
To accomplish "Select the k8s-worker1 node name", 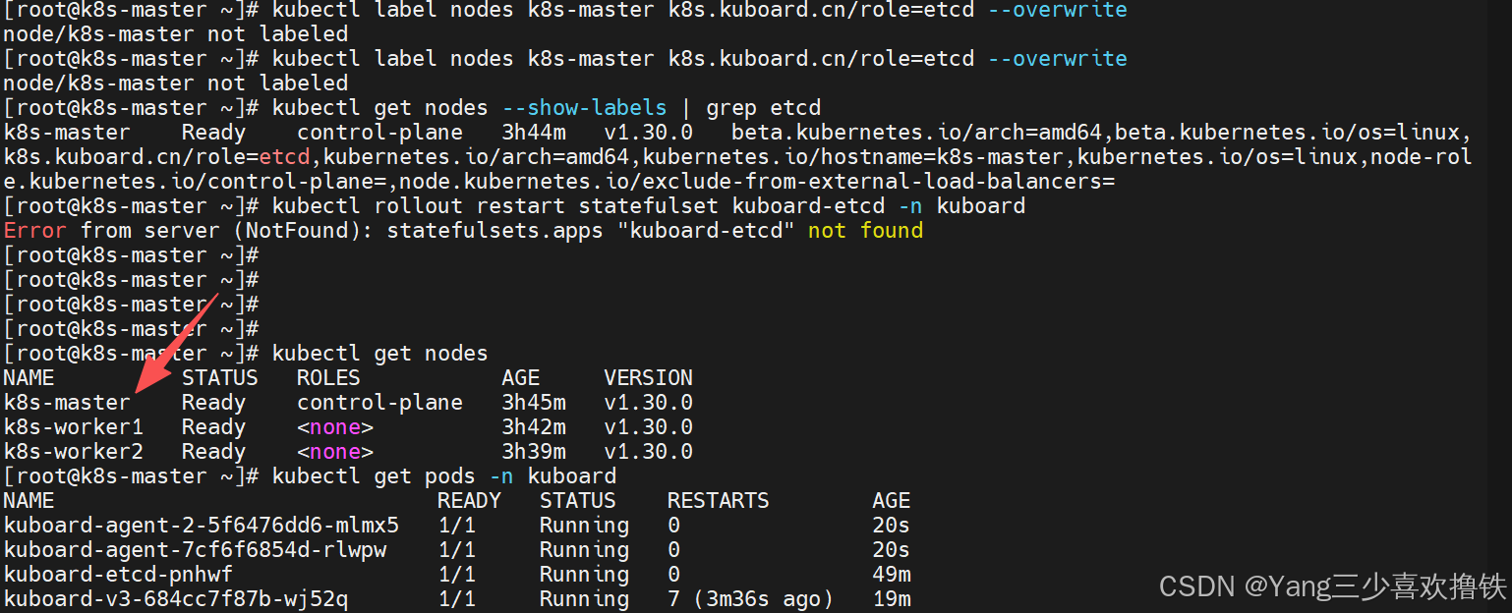I will click(x=74, y=427).
